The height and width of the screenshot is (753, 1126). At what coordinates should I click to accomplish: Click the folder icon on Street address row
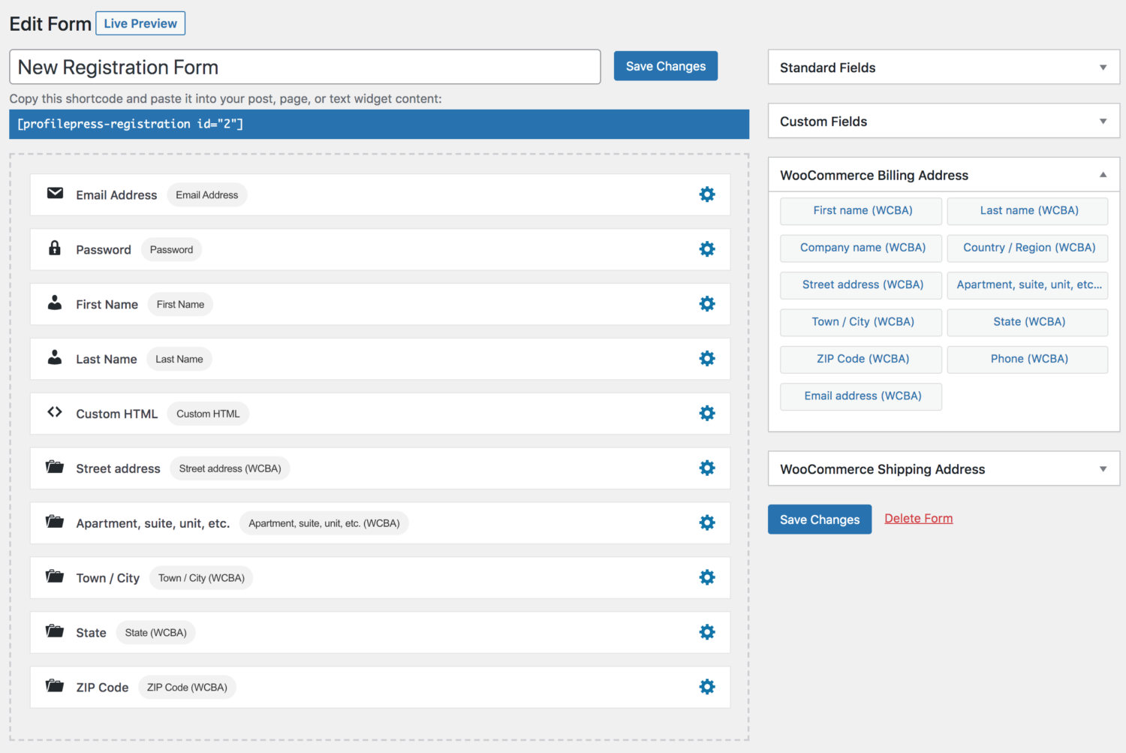point(55,467)
